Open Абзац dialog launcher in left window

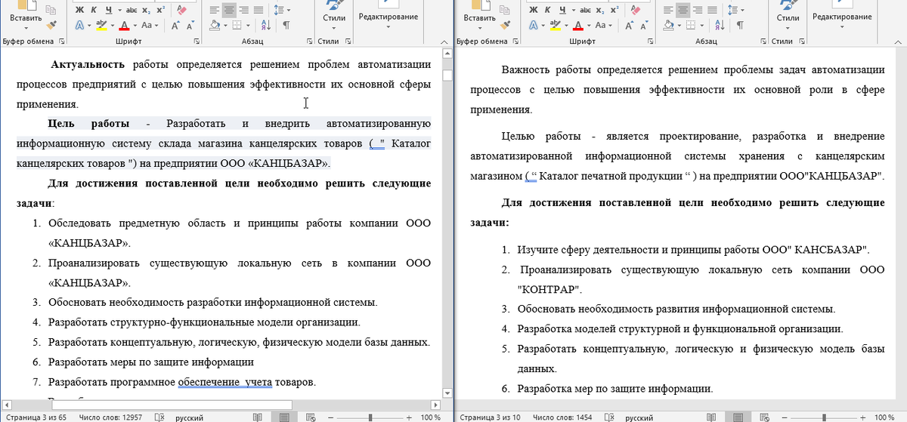[311, 42]
